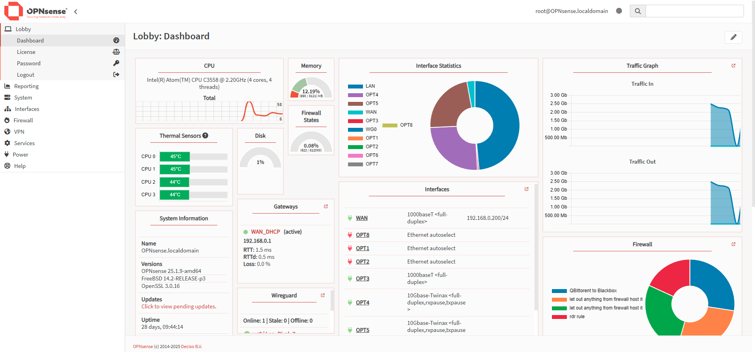Open the WAN_DHCP gateway link
Screen dimensions: 755x352
pyautogui.click(x=266, y=232)
